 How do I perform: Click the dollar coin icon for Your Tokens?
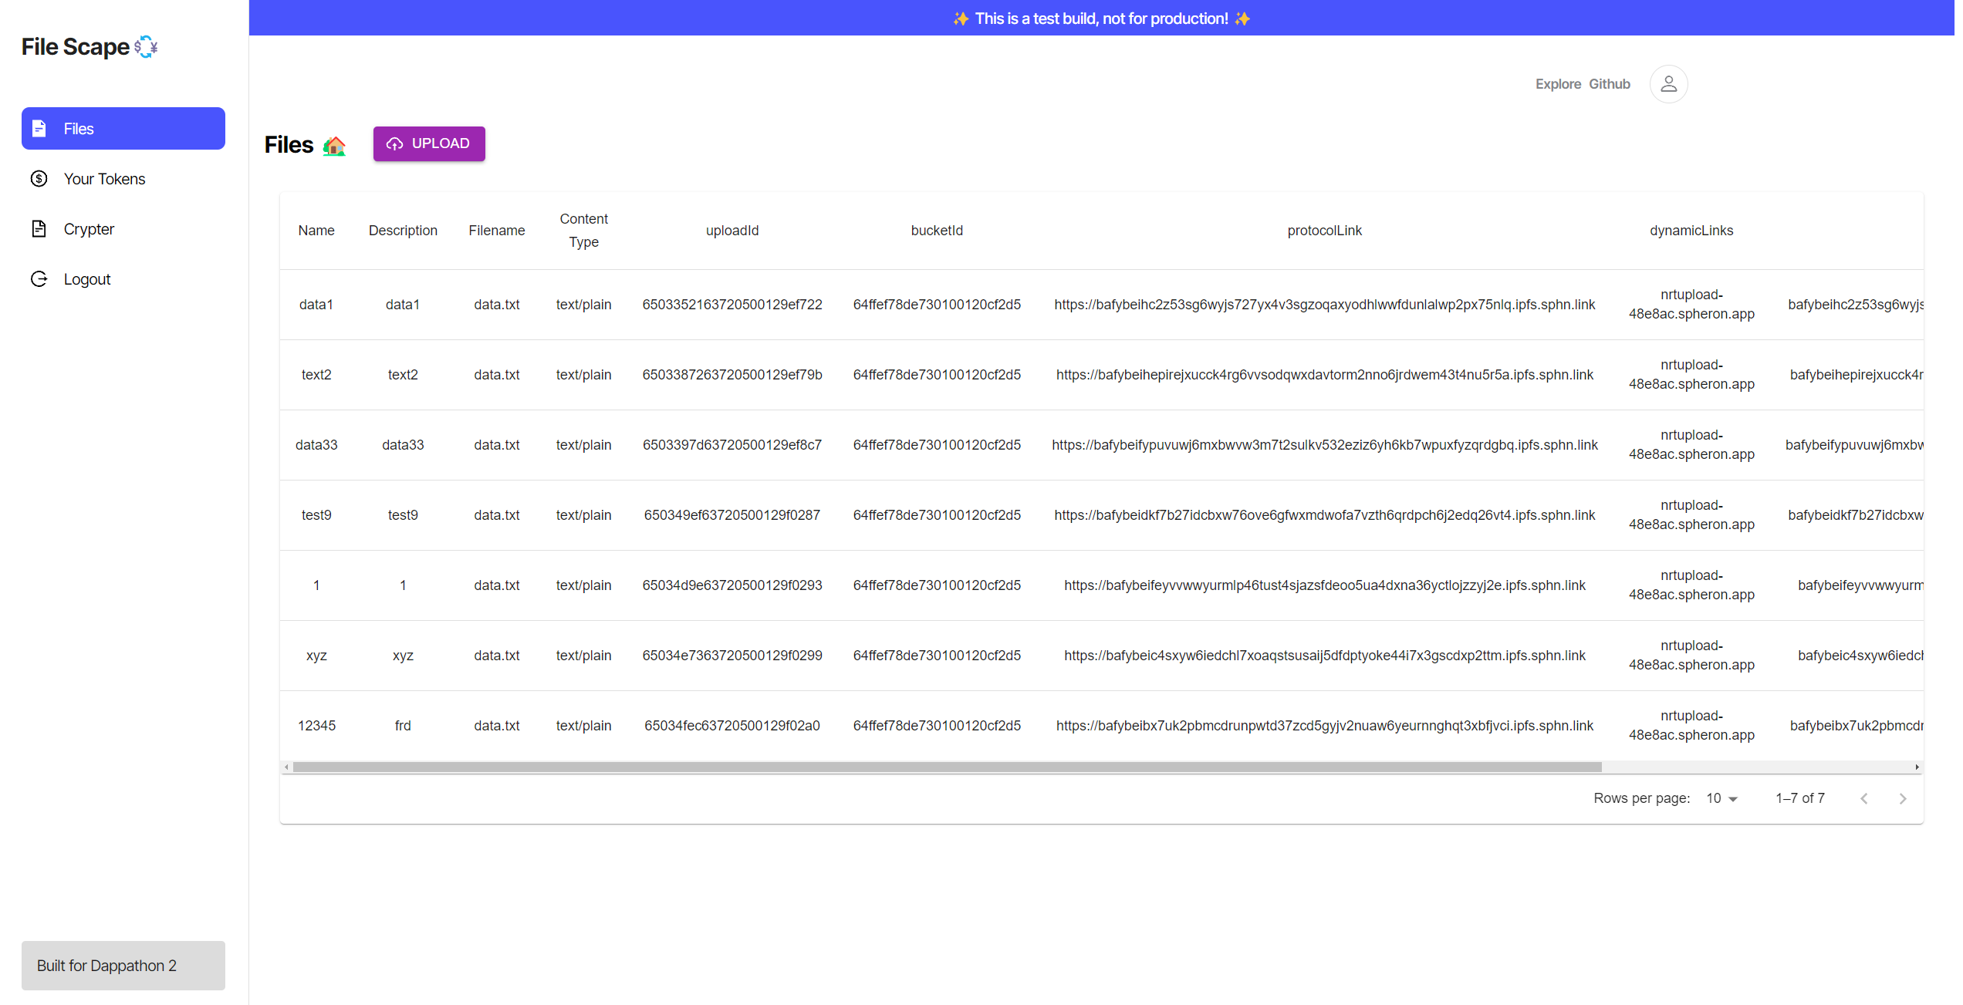pos(39,179)
